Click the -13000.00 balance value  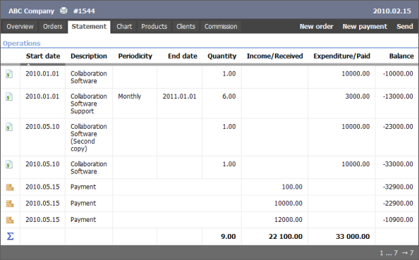coord(398,97)
